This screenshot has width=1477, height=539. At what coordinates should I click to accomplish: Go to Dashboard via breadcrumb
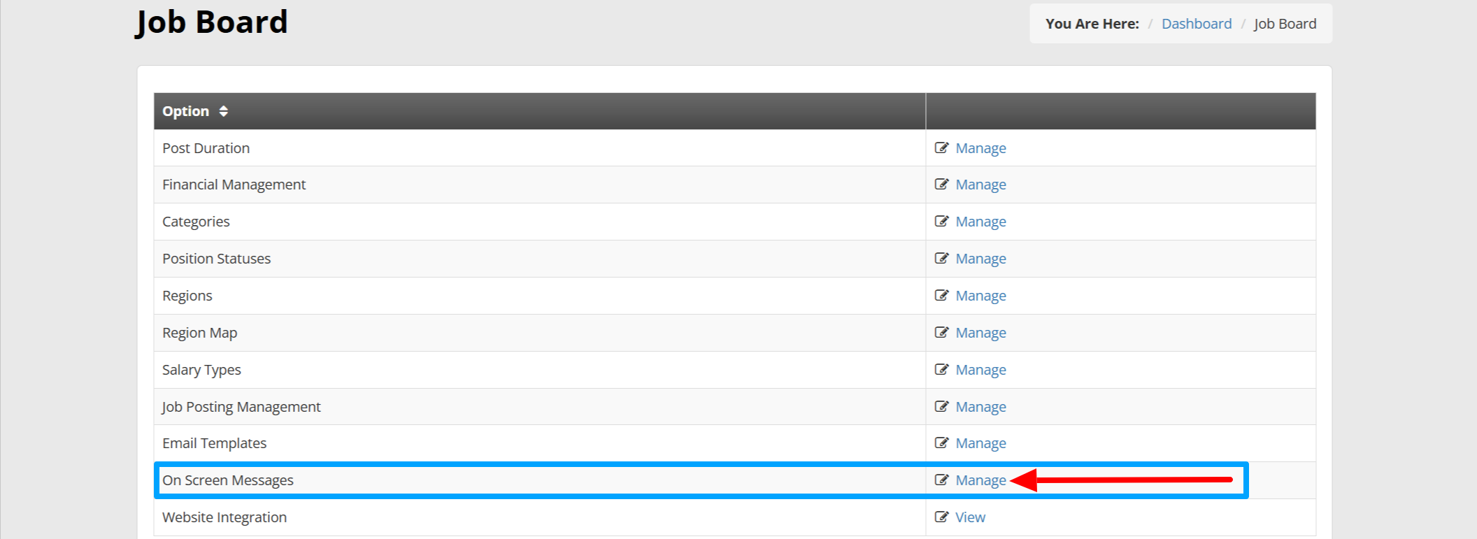[x=1197, y=24]
